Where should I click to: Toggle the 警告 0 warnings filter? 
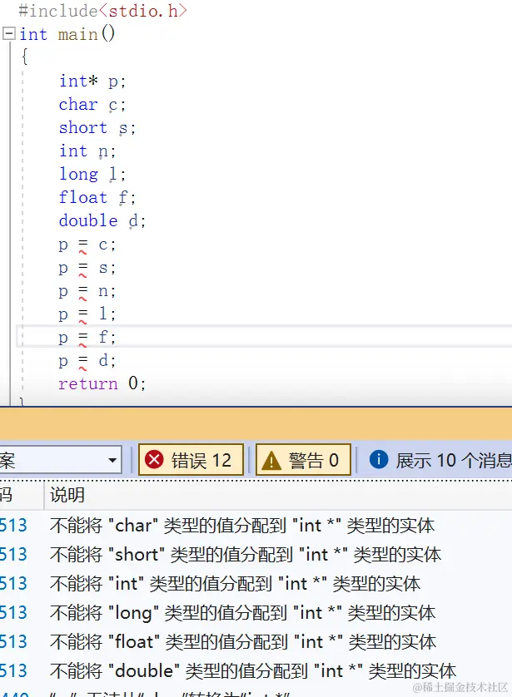(x=303, y=460)
